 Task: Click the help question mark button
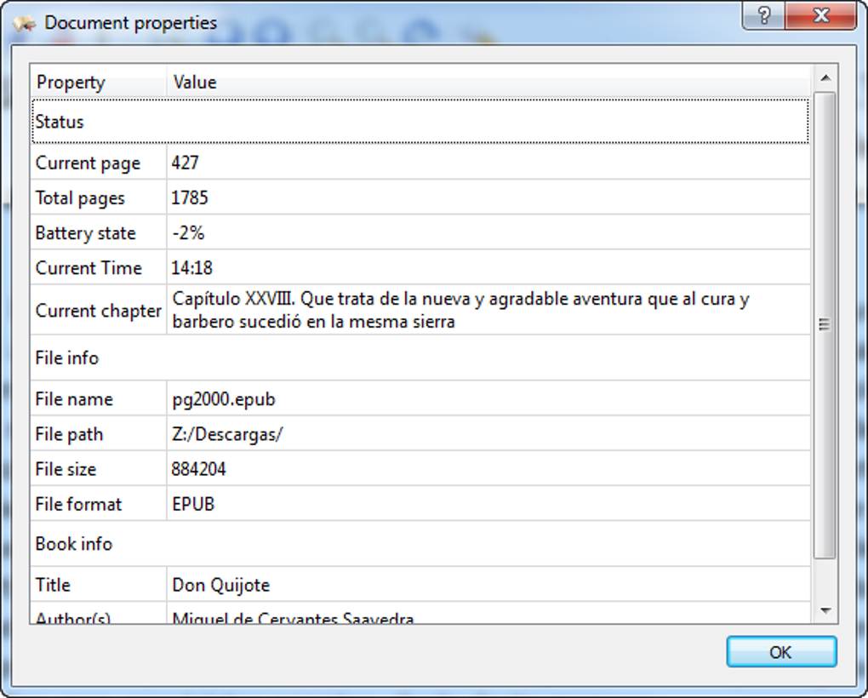pyautogui.click(x=763, y=15)
